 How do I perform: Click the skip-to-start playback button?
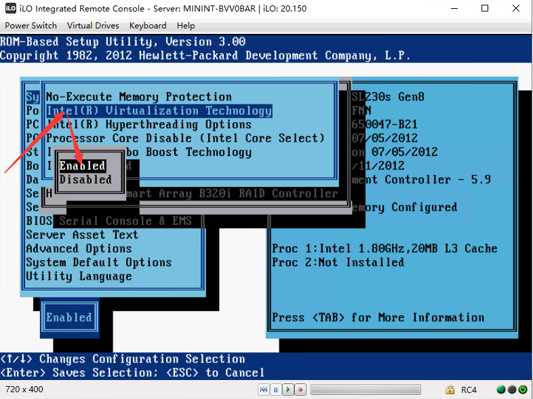263,390
